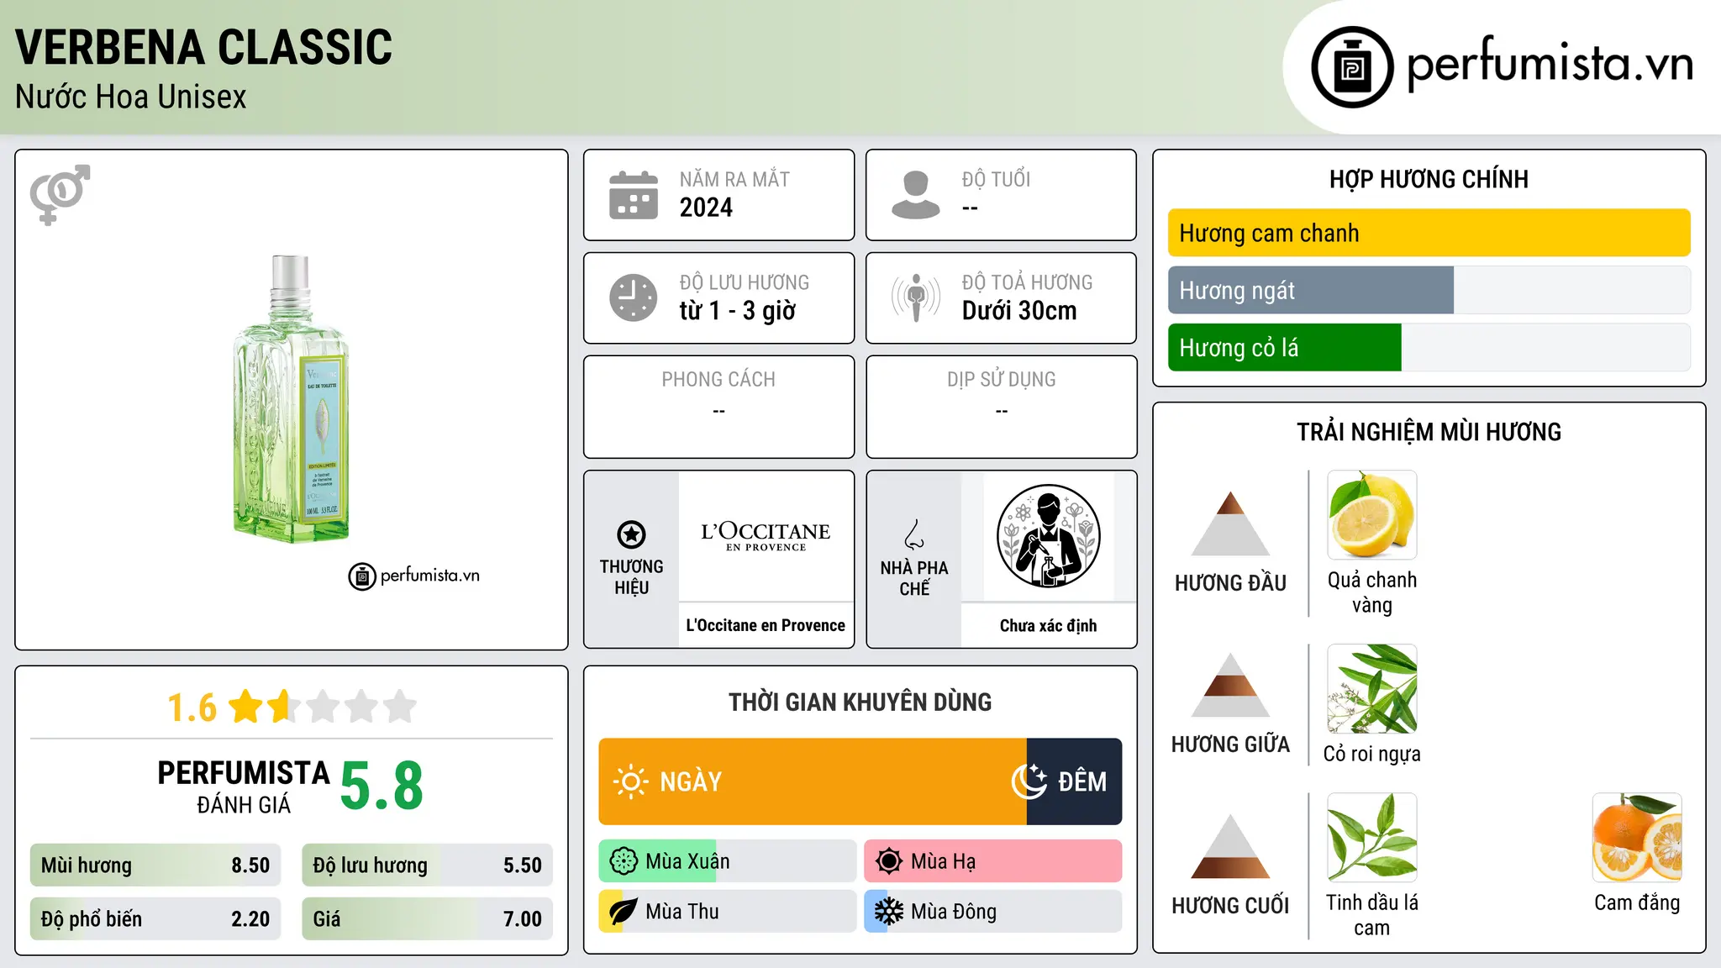Image resolution: width=1721 pixels, height=968 pixels.
Task: Click the Giá 7.00 score bar
Action: click(428, 919)
